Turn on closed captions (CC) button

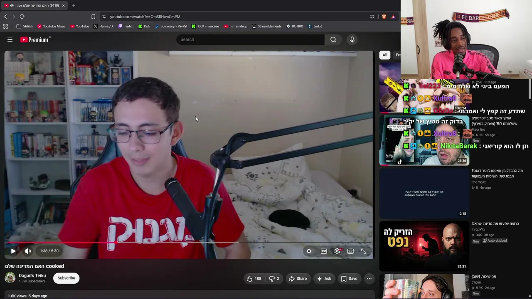click(x=324, y=251)
